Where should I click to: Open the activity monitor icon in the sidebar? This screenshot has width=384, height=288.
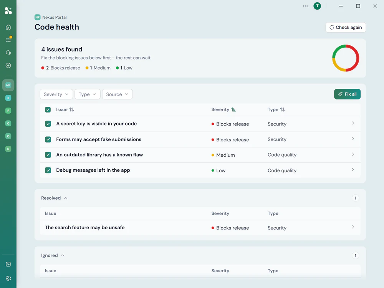coord(8,264)
